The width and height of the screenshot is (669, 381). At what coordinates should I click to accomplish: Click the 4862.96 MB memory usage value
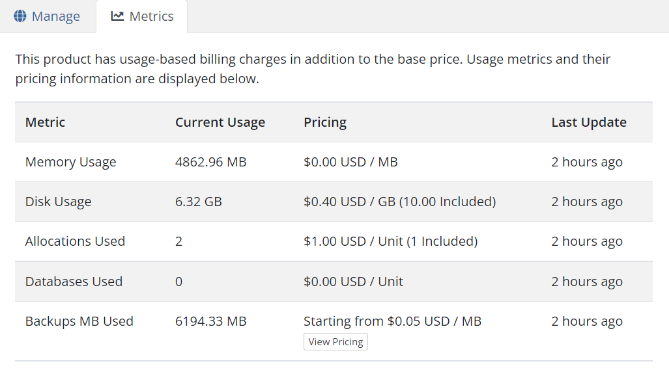coord(211,162)
